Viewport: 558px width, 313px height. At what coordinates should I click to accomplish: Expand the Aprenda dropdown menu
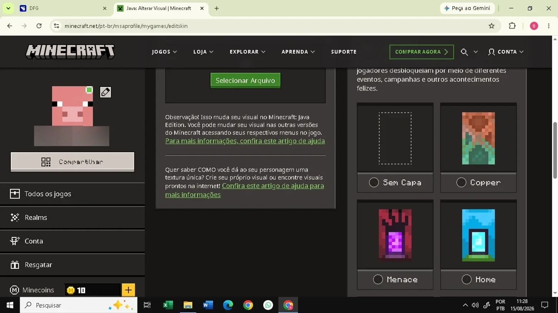click(x=298, y=52)
